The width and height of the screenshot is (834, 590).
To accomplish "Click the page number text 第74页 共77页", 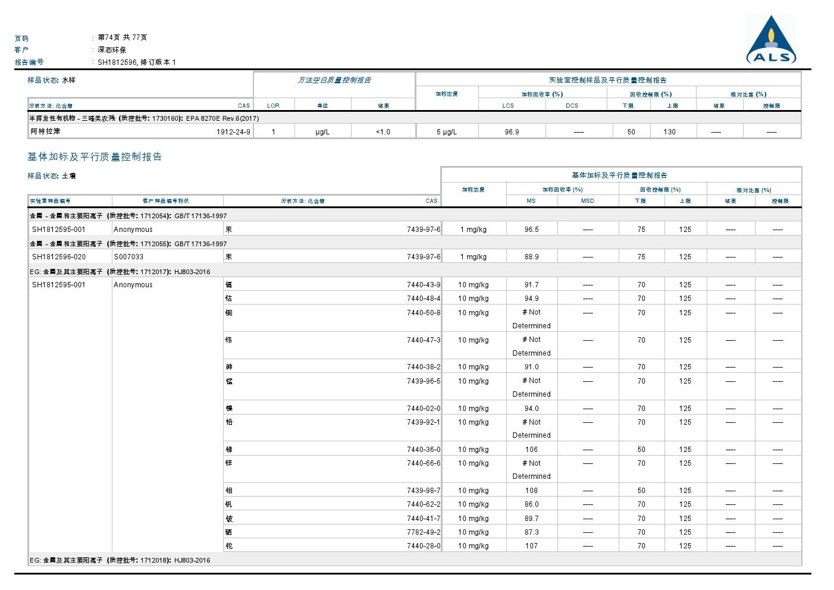I will tap(123, 37).
